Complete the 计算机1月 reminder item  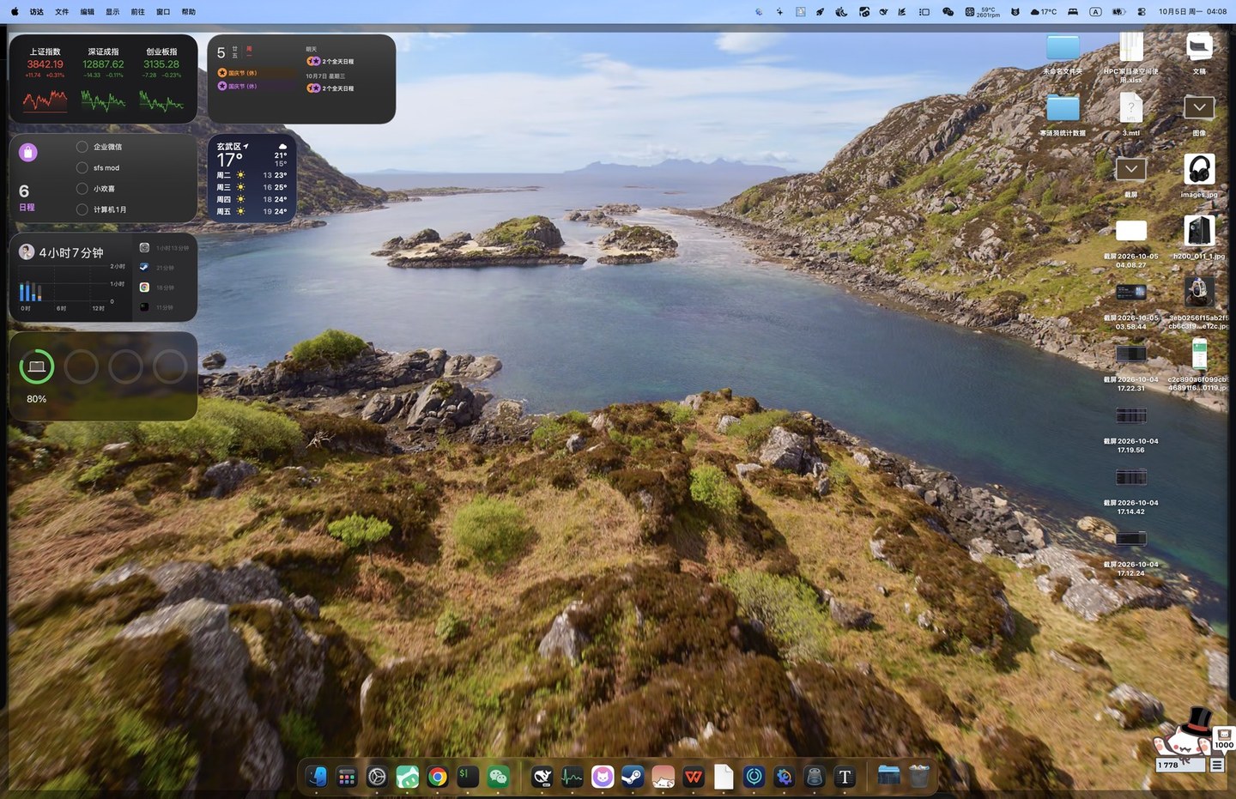pos(82,209)
